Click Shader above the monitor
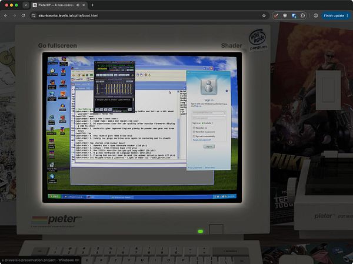 pos(231,45)
